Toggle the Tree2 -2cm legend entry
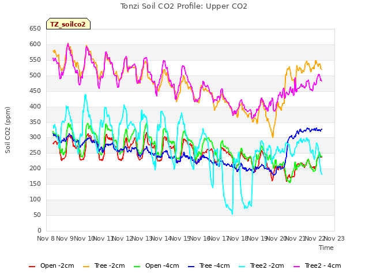Image resolution: width=369 pixels, height=277 pixels. point(261,265)
